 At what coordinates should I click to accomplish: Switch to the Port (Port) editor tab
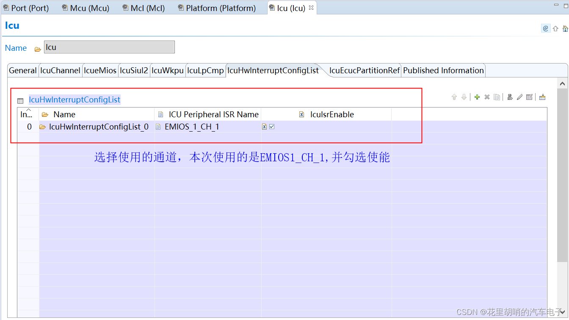click(x=26, y=8)
